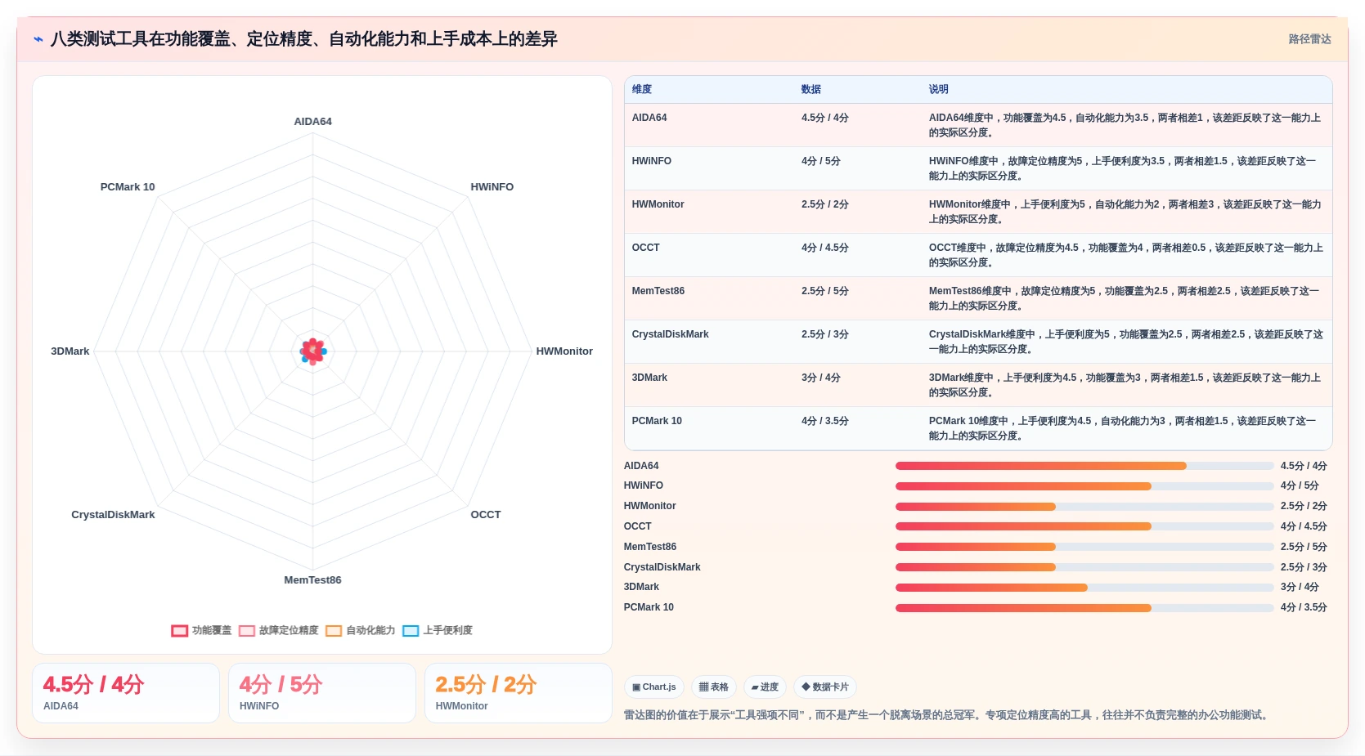Toggle the 自动化能力 legend swatch

click(334, 631)
